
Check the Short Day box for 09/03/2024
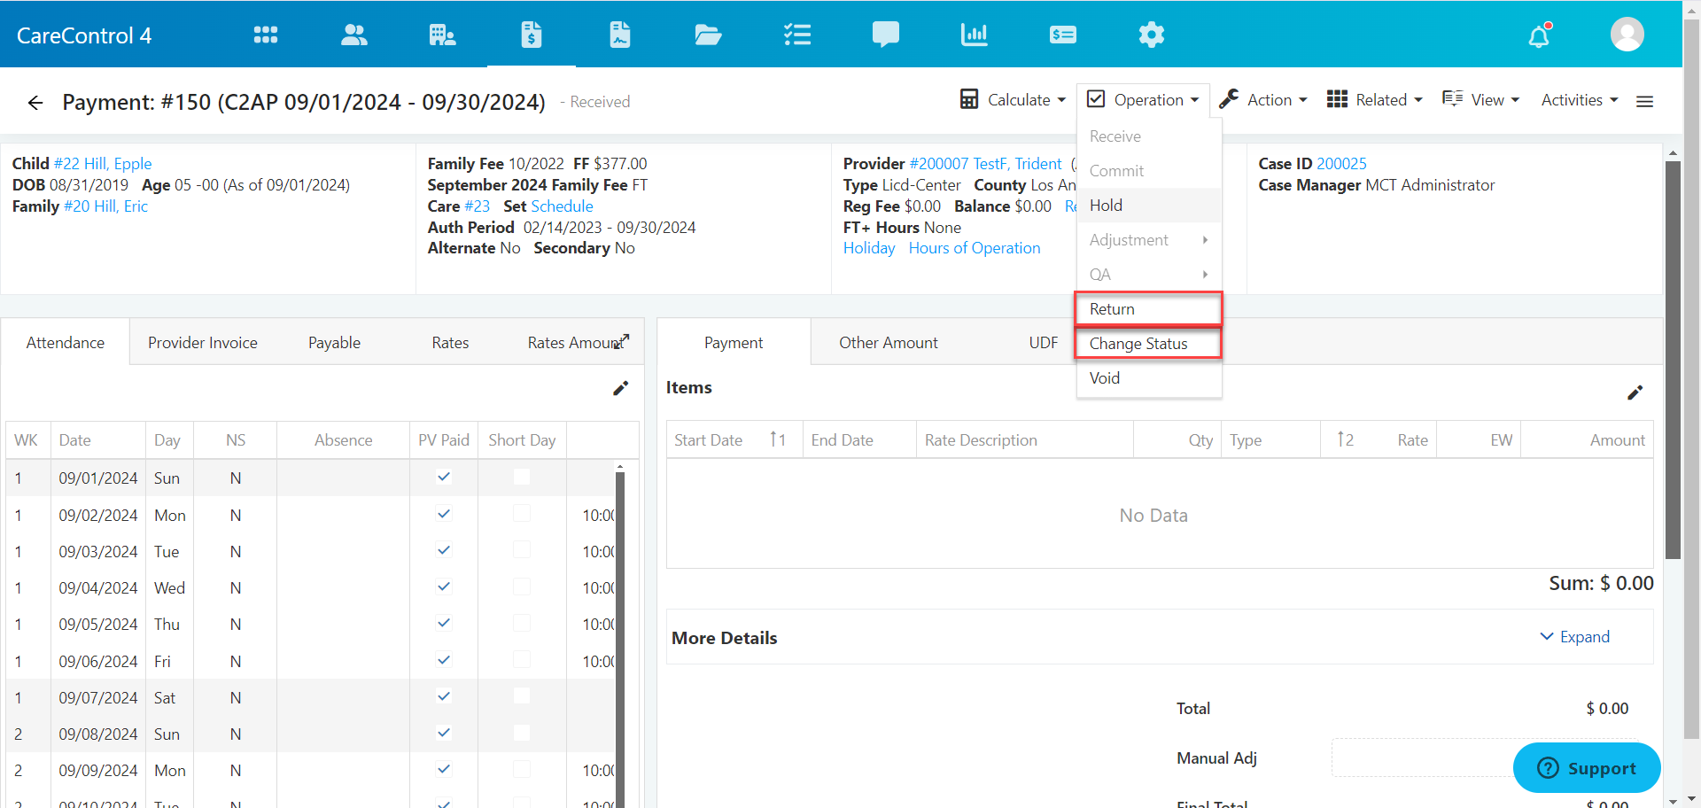click(521, 549)
